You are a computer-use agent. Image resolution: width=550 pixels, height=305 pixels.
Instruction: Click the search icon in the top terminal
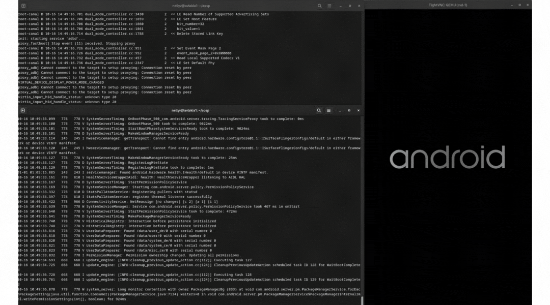[x=319, y=6]
